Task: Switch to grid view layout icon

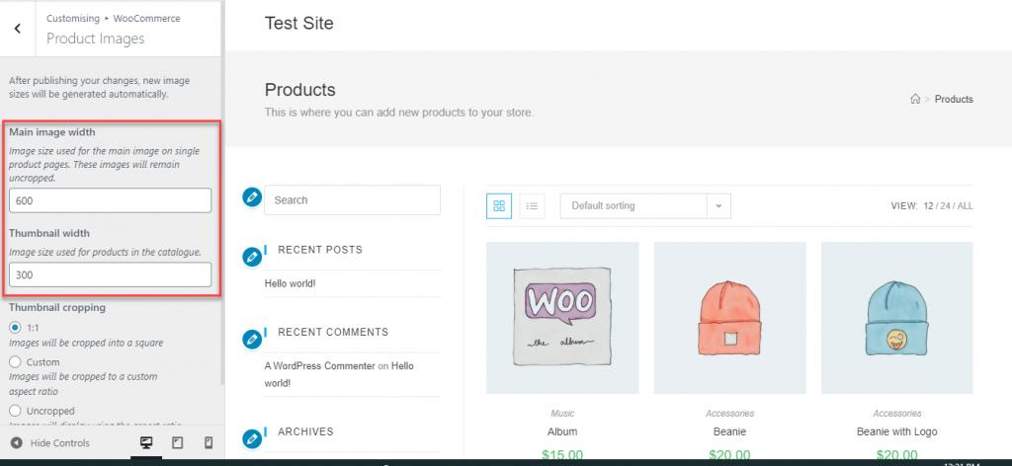Action: [x=499, y=205]
